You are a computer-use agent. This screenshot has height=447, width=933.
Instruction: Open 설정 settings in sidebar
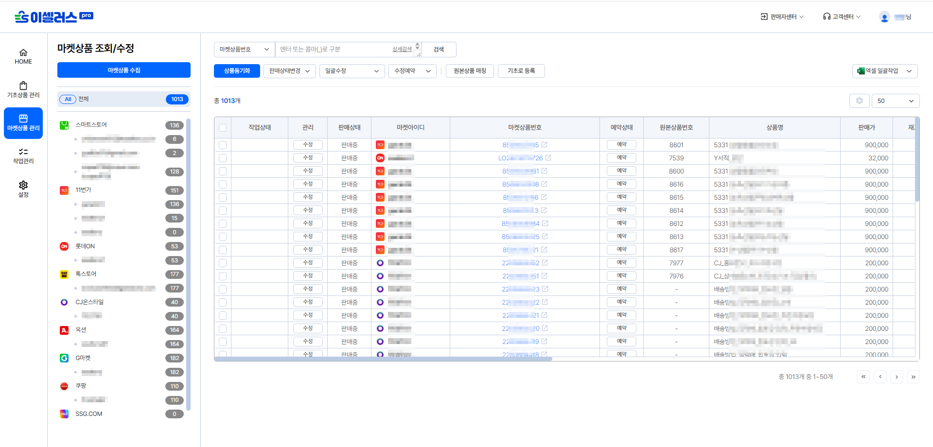tap(23, 189)
